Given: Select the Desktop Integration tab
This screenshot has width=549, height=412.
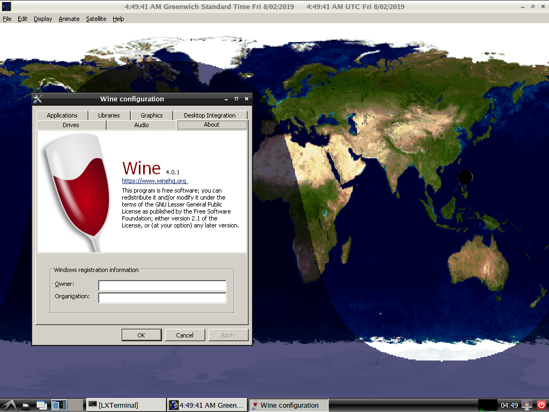Looking at the screenshot, I should pyautogui.click(x=210, y=115).
